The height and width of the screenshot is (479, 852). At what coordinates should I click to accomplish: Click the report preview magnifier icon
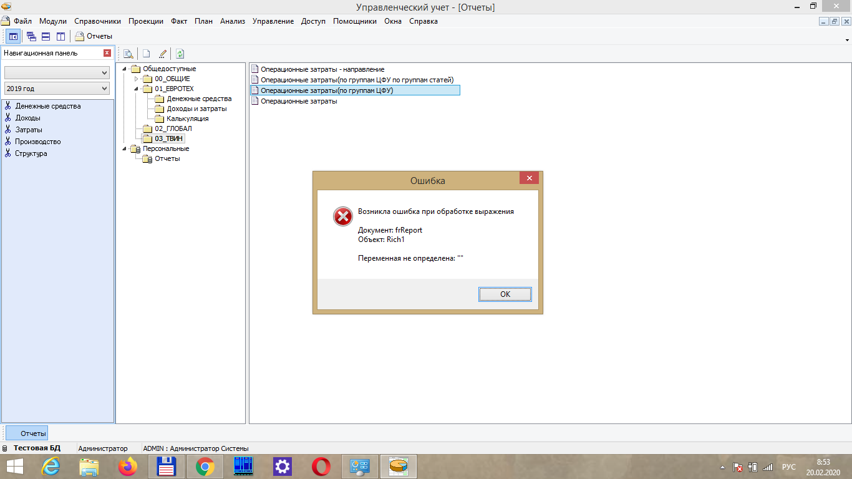[x=128, y=54]
